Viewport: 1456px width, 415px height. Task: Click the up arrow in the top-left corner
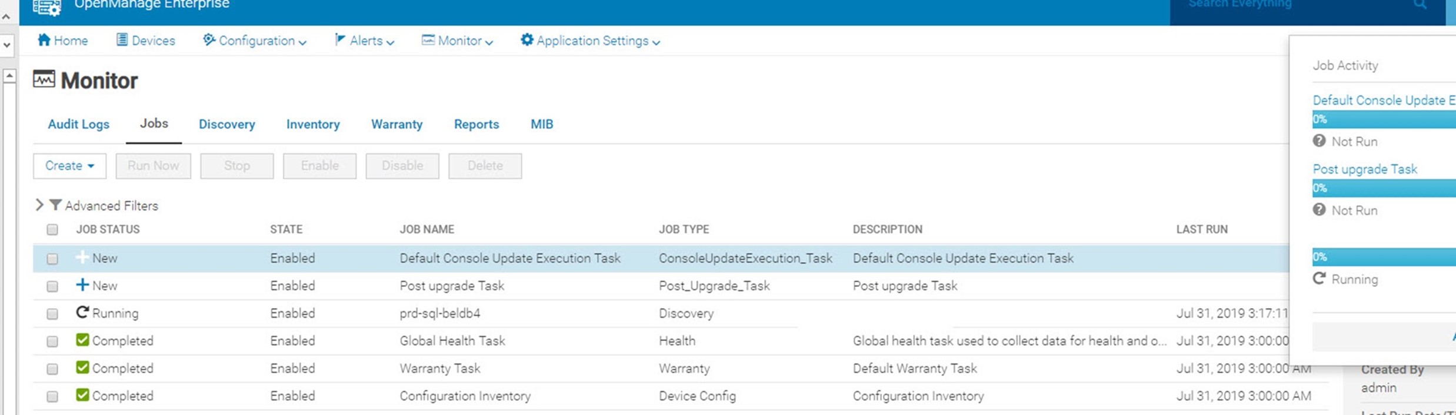(x=6, y=17)
